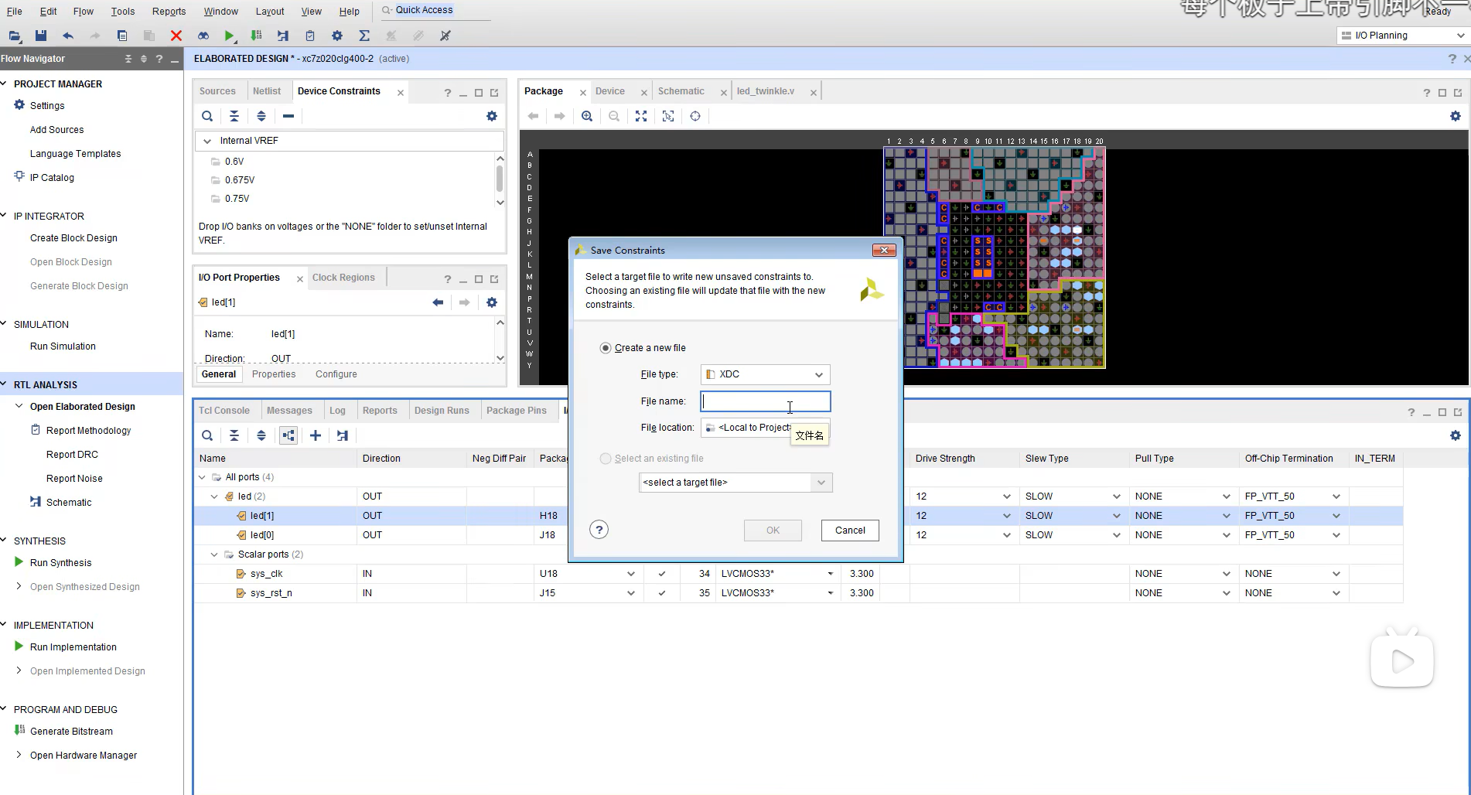1471x795 pixels.
Task: Click Add Sources in Project Manager
Action: coord(56,130)
